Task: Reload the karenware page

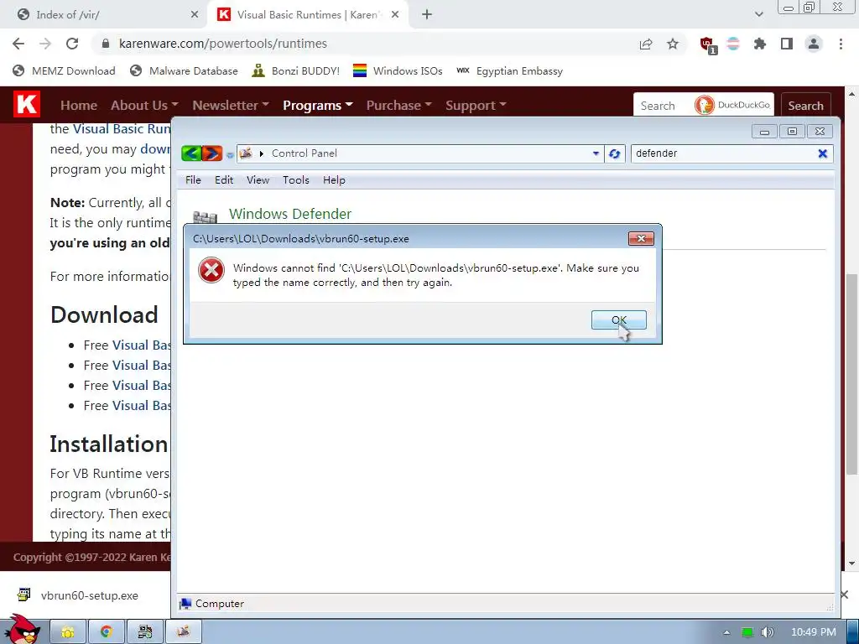Action: 72,44
